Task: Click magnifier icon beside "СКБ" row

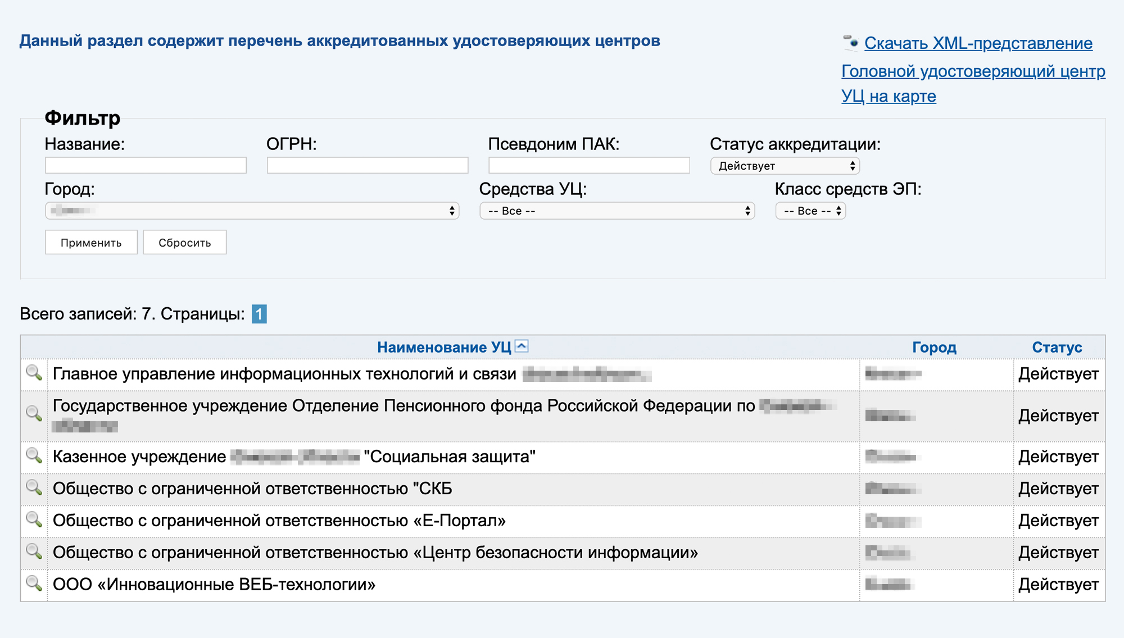Action: pyautogui.click(x=34, y=487)
